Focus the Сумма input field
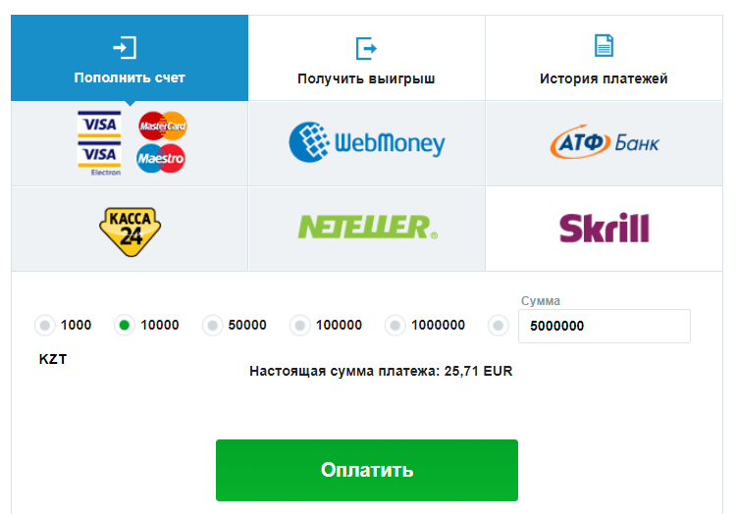 click(605, 326)
